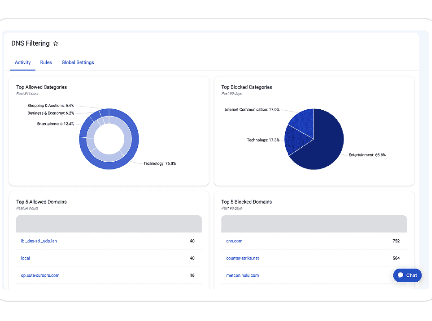
Task: Open the counter-strike.net blocked domain
Action: [243, 258]
